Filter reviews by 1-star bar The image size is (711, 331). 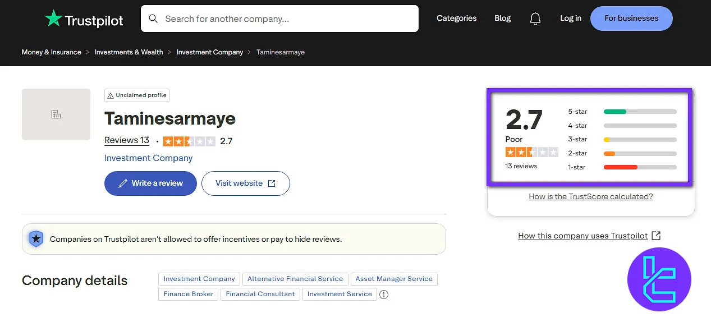(640, 167)
